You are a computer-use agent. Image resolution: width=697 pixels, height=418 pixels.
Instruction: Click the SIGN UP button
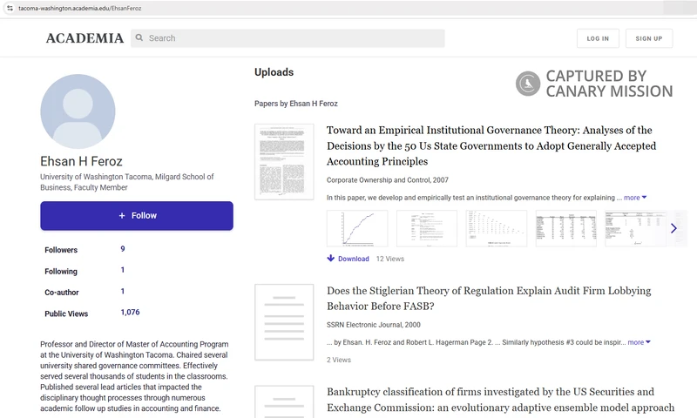(x=648, y=38)
